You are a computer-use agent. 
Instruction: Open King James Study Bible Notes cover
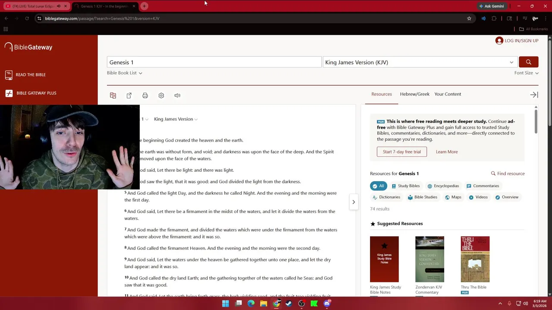click(384, 259)
